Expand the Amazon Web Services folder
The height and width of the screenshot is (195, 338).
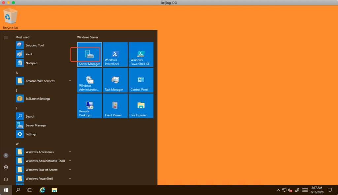click(x=44, y=81)
